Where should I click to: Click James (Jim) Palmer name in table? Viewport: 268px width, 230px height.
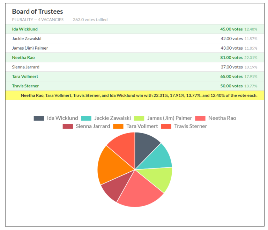(30, 48)
